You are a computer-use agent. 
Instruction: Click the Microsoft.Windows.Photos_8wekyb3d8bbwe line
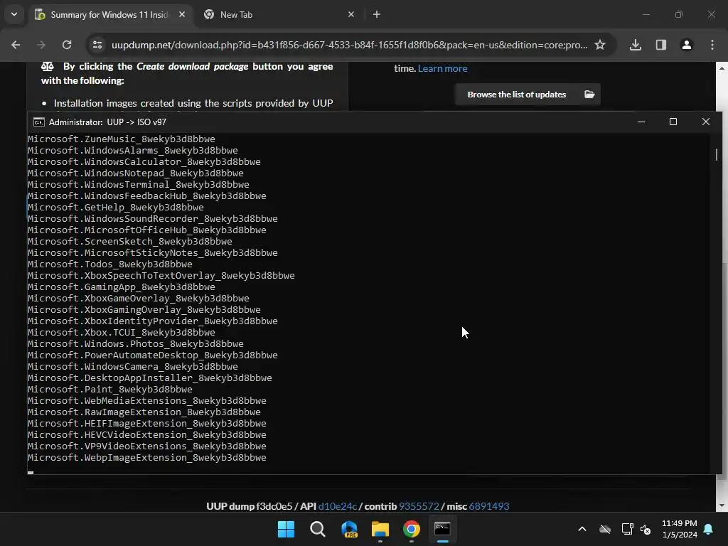[136, 344]
